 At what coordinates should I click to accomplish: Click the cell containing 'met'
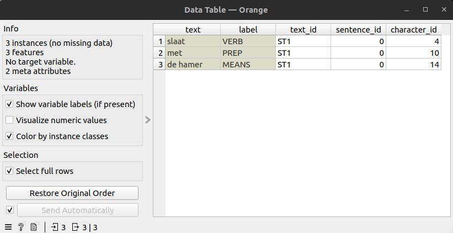[193, 53]
